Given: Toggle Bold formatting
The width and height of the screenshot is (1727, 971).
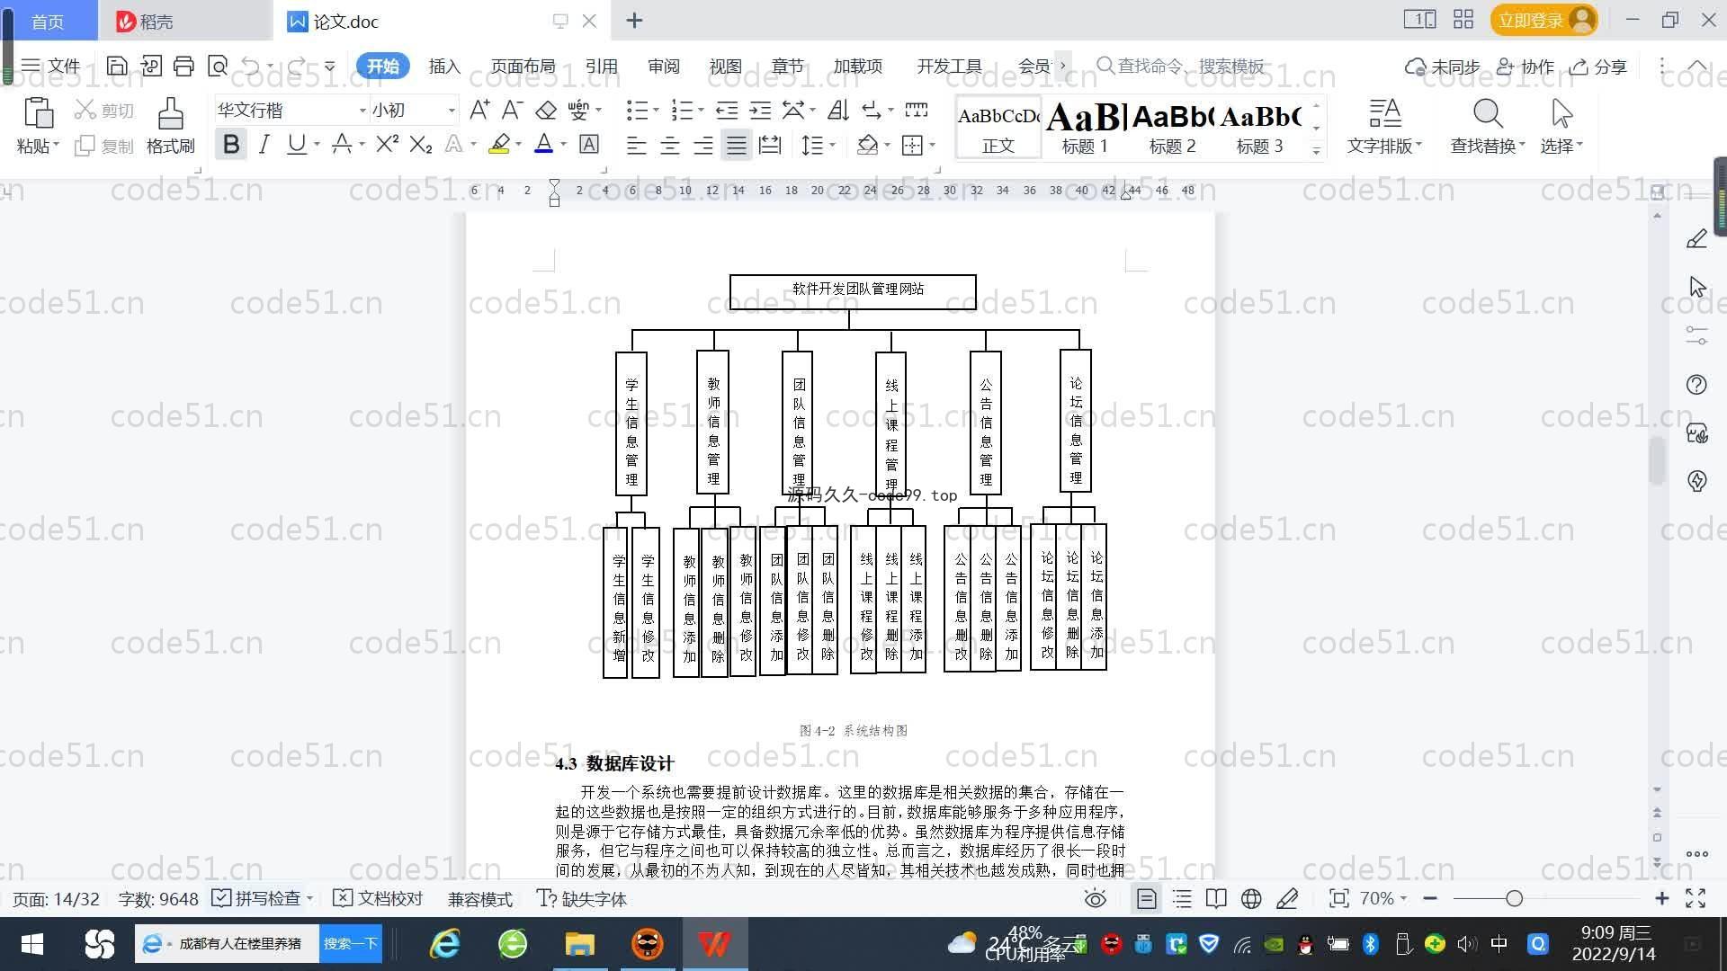Looking at the screenshot, I should tap(231, 144).
